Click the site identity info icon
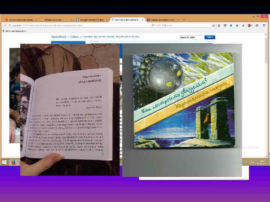Viewport: 270px width, 202px height. coord(10,25)
